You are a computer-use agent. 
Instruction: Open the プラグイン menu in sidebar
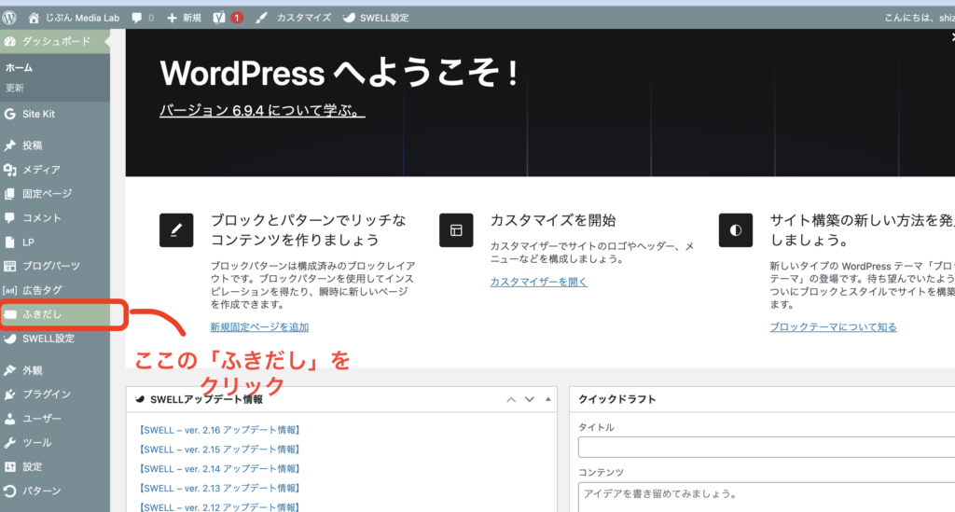(x=46, y=394)
